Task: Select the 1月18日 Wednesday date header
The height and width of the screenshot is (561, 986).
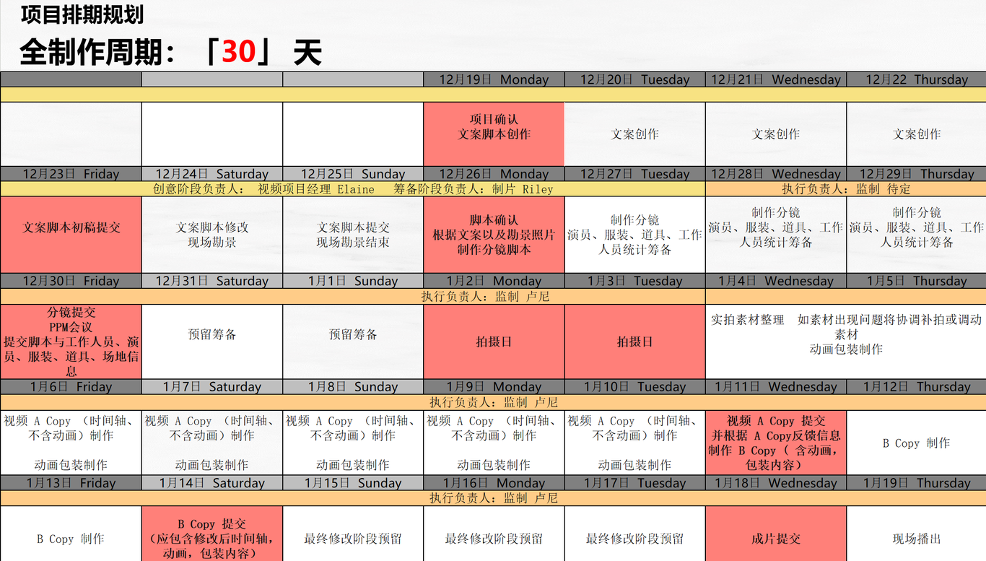Action: 776,483
